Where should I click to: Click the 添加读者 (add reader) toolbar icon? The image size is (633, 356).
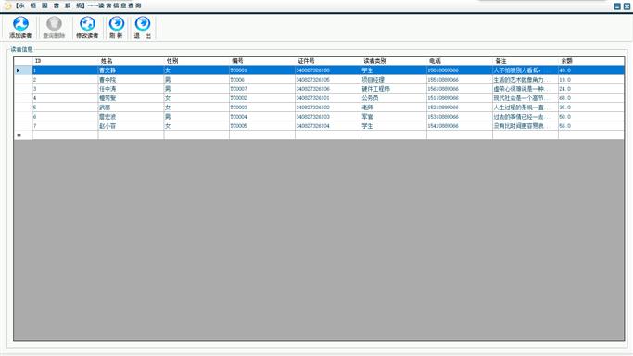pos(20,28)
